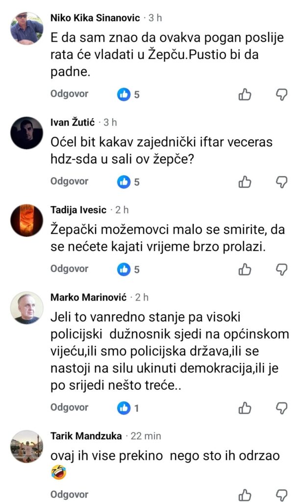The width and height of the screenshot is (302, 502).
Task: Dislike Tadija Ivesic's comment
Action: [x=282, y=269]
